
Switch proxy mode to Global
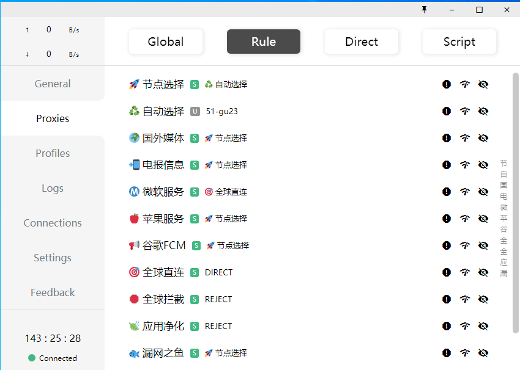[166, 42]
